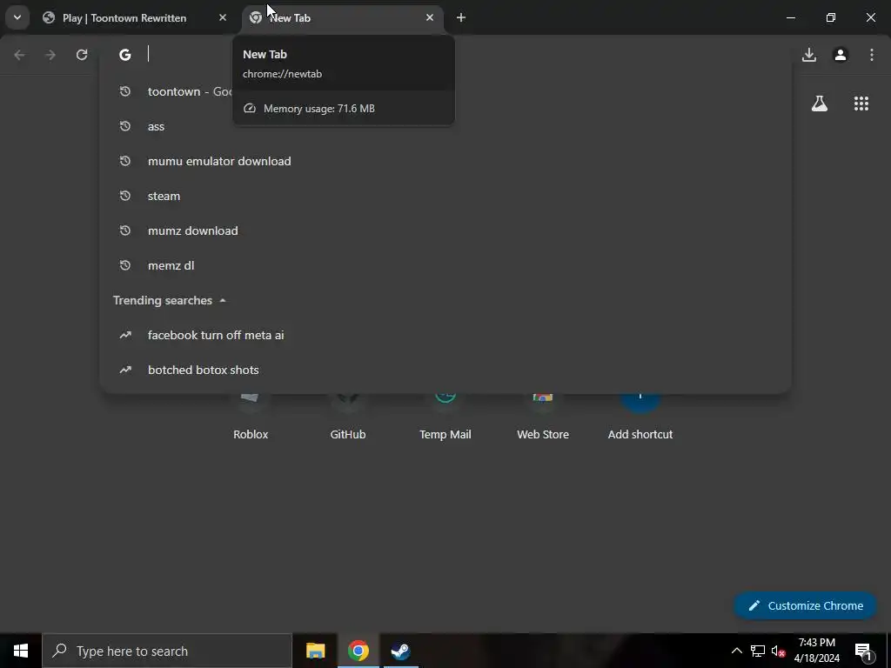891x668 pixels.
Task: Click Add shortcut
Action: [x=640, y=417]
